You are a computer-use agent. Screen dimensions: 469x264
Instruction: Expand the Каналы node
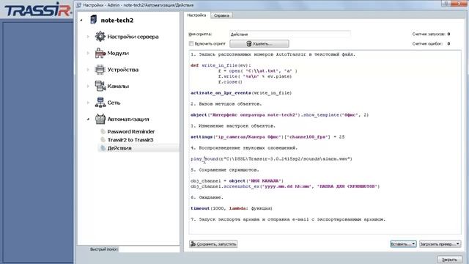coord(88,86)
